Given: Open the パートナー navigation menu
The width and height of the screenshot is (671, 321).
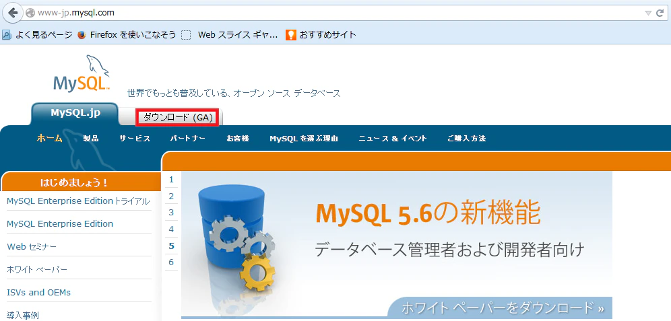Looking at the screenshot, I should pos(188,139).
